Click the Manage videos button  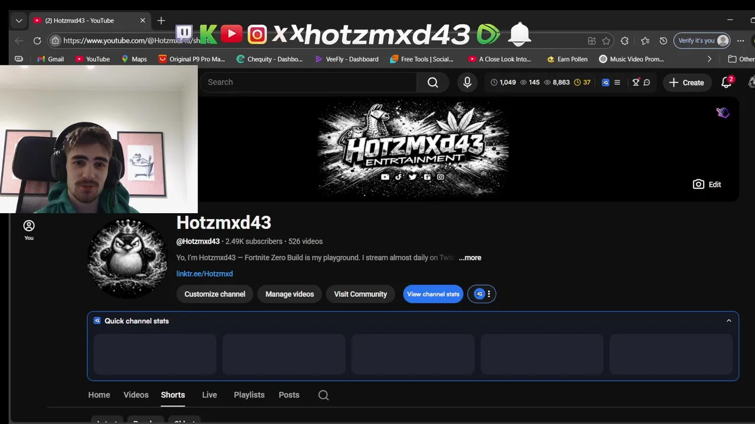pyautogui.click(x=290, y=294)
